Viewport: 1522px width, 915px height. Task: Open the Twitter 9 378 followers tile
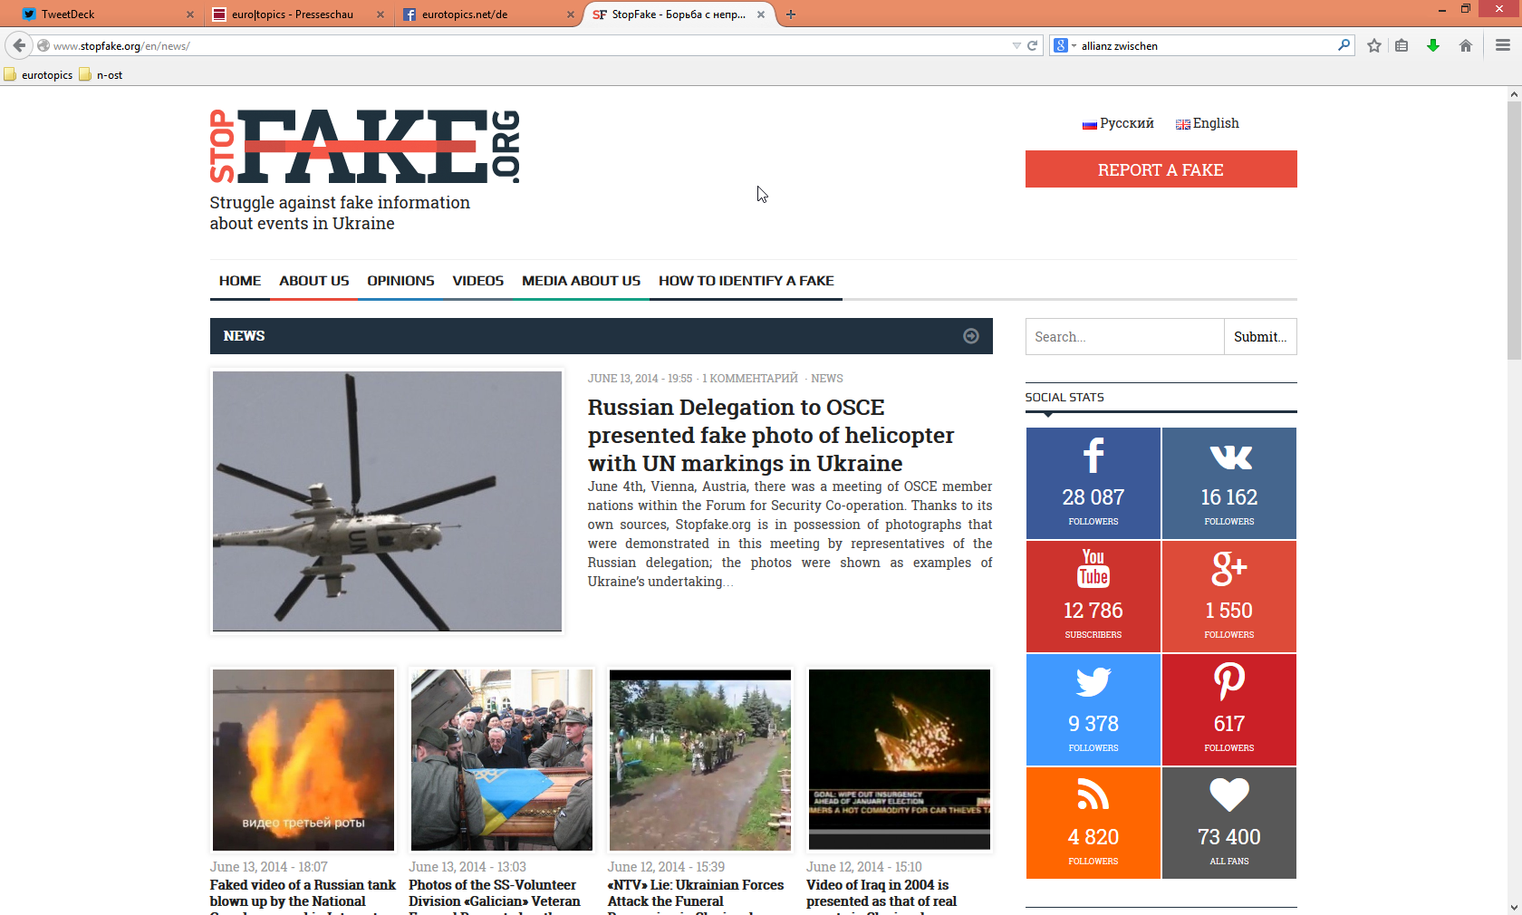click(x=1093, y=709)
